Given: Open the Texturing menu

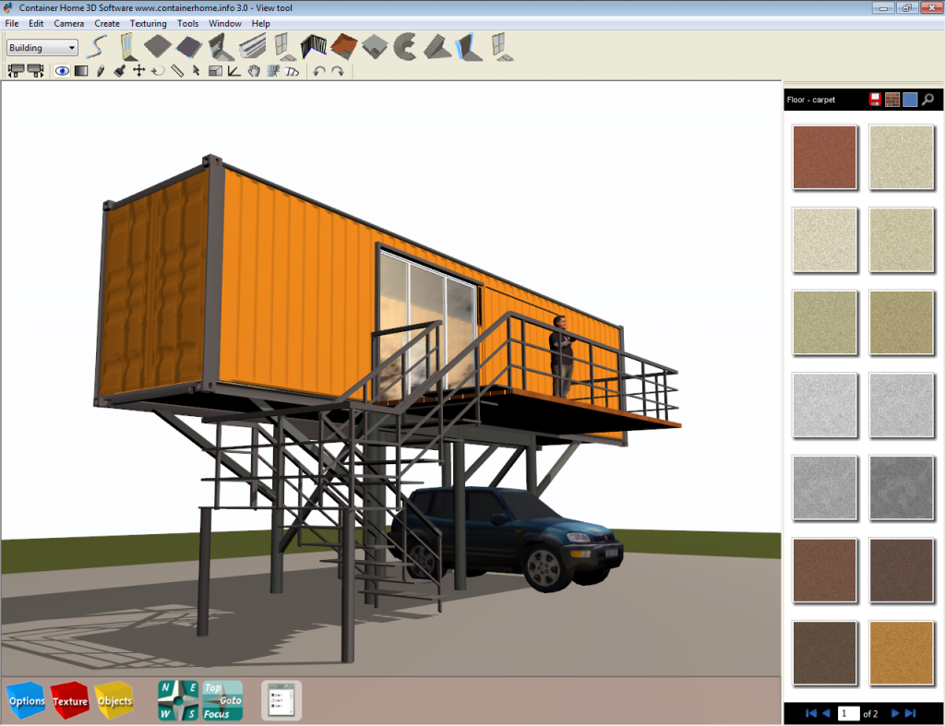Looking at the screenshot, I should (148, 23).
